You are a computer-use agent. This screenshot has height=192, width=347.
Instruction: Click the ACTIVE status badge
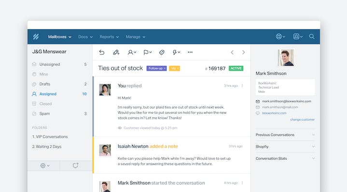236,69
